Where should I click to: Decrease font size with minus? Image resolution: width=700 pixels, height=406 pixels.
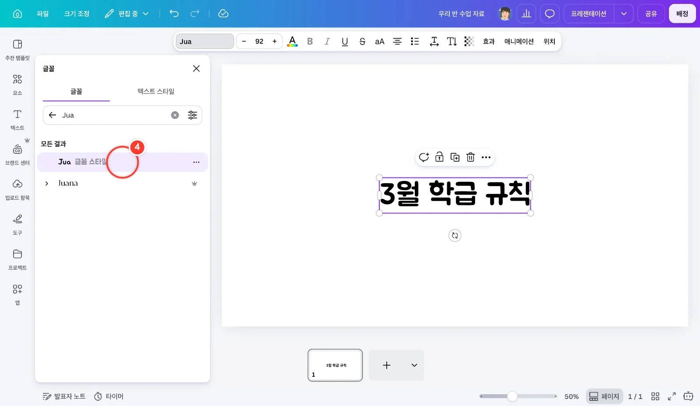click(x=244, y=42)
